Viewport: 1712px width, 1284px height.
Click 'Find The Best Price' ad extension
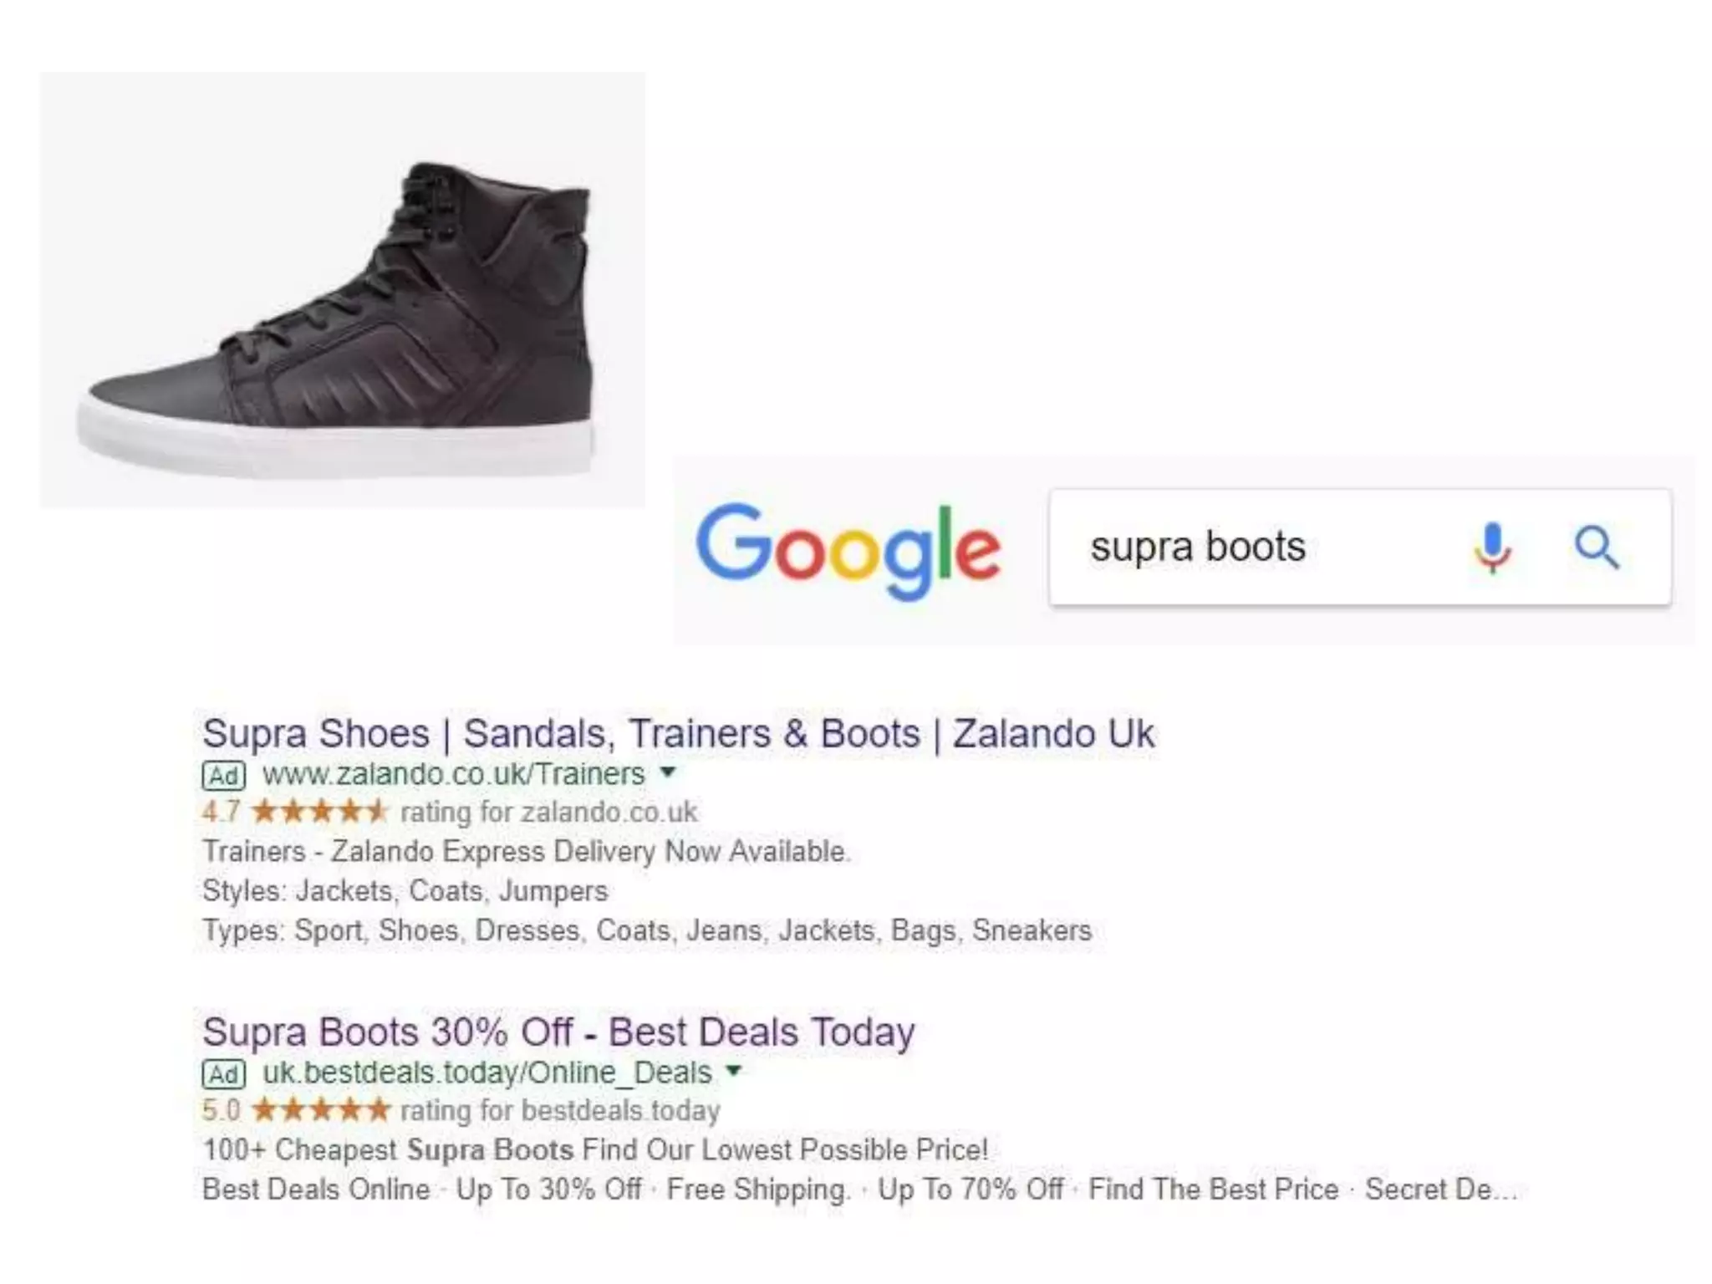[x=1214, y=1190]
